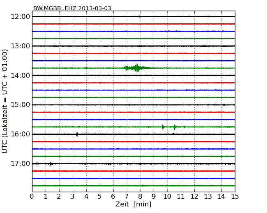The width and height of the screenshot is (267, 213).
Task: Select the larger black spike on the 17:00 trace
Action: pos(51,164)
